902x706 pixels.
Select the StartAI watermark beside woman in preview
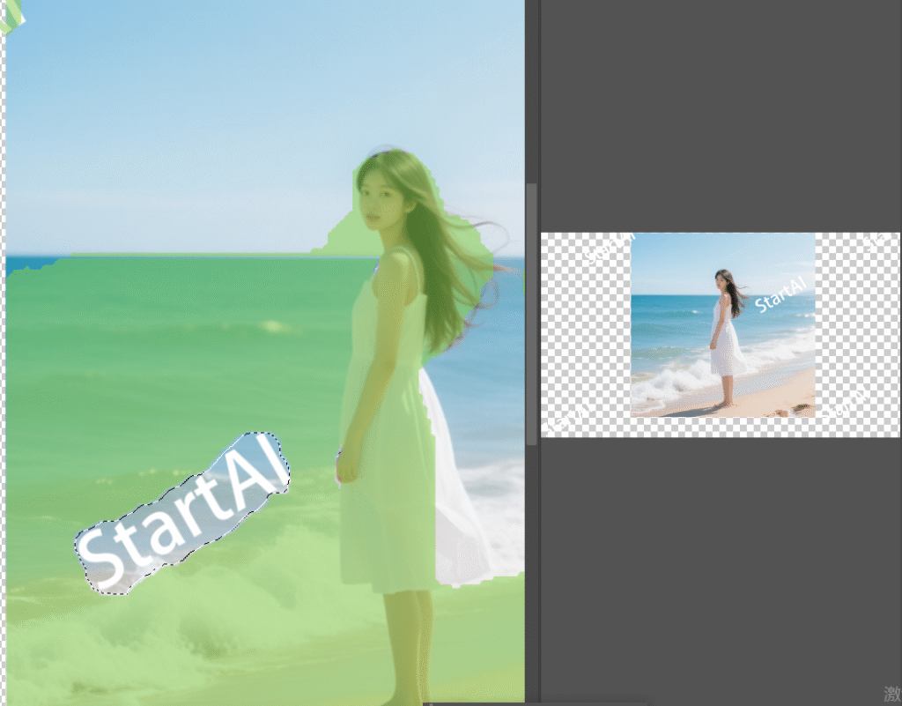click(x=780, y=295)
